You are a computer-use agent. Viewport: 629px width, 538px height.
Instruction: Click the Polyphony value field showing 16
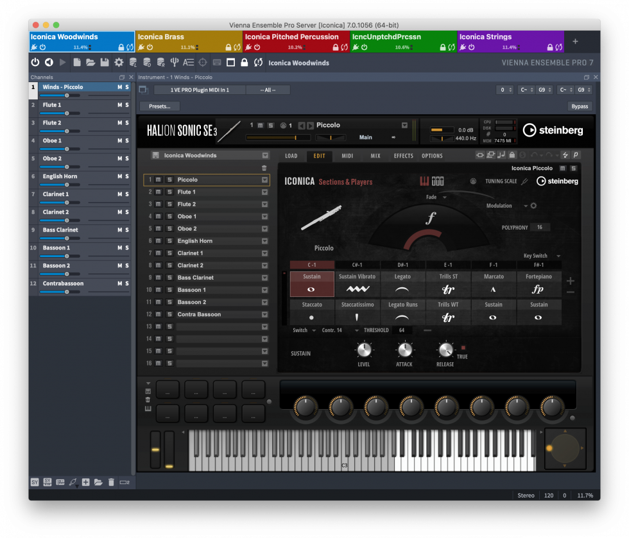pos(540,227)
